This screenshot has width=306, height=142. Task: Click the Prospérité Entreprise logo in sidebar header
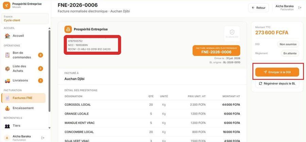[6, 5]
